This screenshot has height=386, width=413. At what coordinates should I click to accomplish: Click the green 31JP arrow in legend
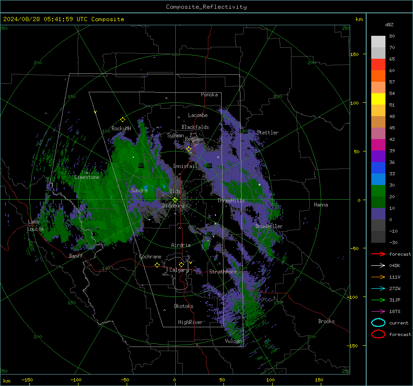(378, 300)
